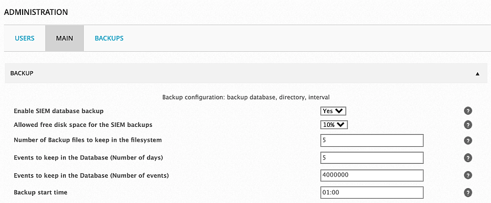
Task: Click the Backup start time field
Action: 372,193
